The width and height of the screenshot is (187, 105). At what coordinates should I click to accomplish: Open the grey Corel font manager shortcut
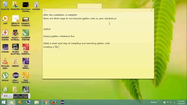point(25,90)
